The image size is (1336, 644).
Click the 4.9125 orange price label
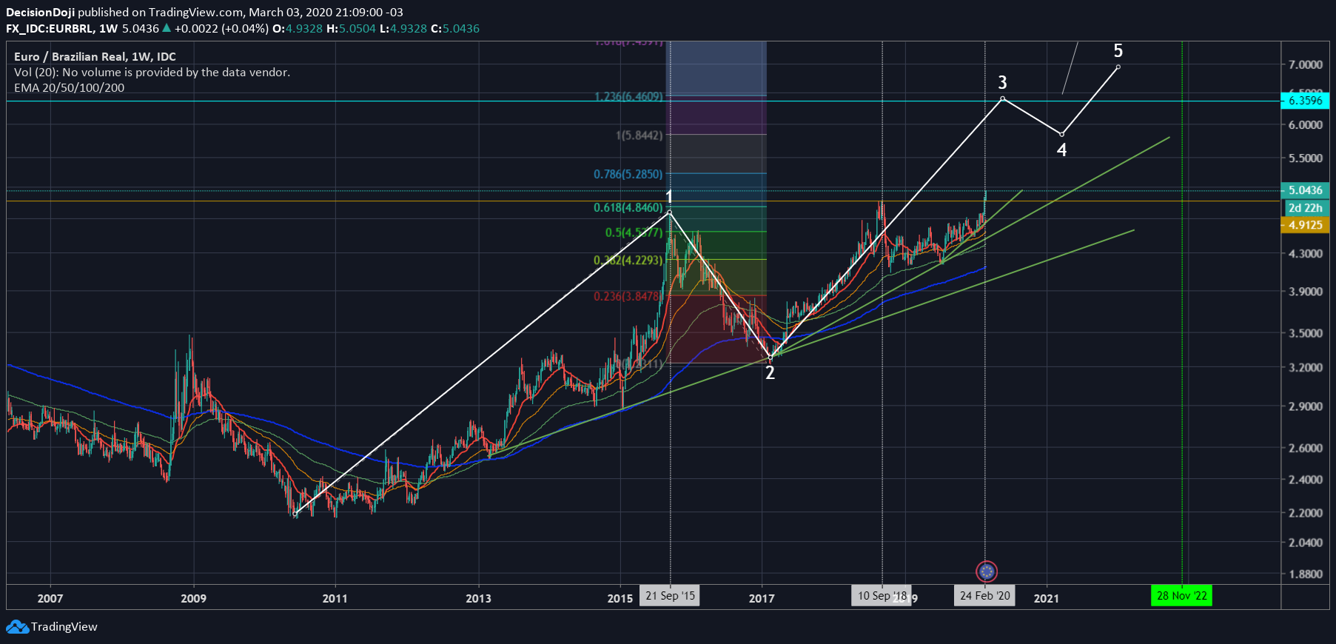point(1305,225)
